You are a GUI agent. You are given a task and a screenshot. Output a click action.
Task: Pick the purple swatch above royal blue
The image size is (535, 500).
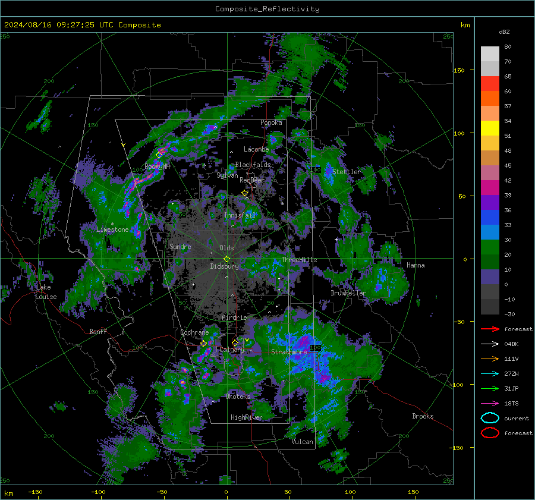point(490,203)
